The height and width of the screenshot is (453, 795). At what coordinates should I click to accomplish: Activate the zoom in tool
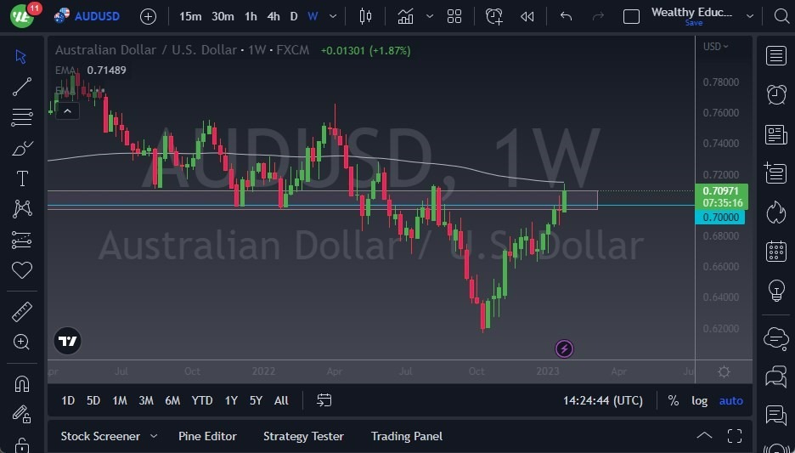pos(22,342)
